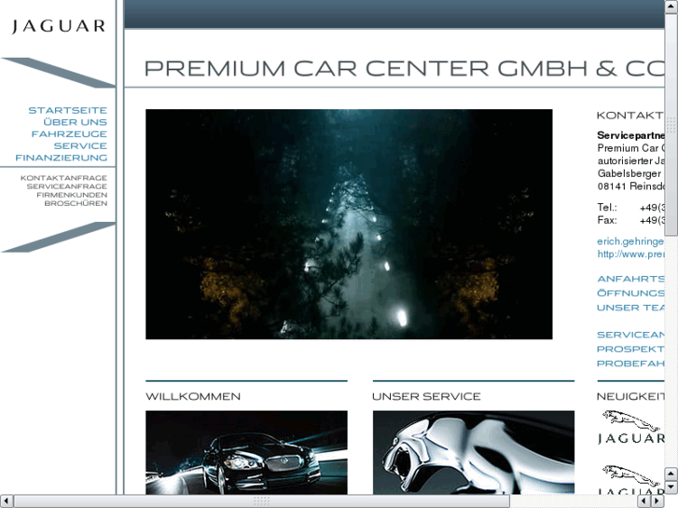
Task: Click the Willkommen heading
Action: tap(193, 396)
